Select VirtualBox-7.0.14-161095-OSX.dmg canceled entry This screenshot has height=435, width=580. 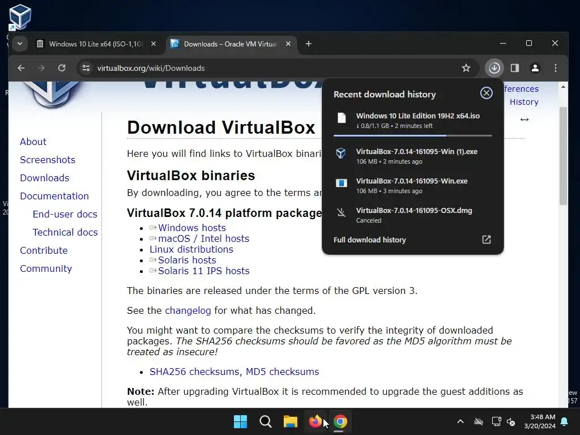413,215
